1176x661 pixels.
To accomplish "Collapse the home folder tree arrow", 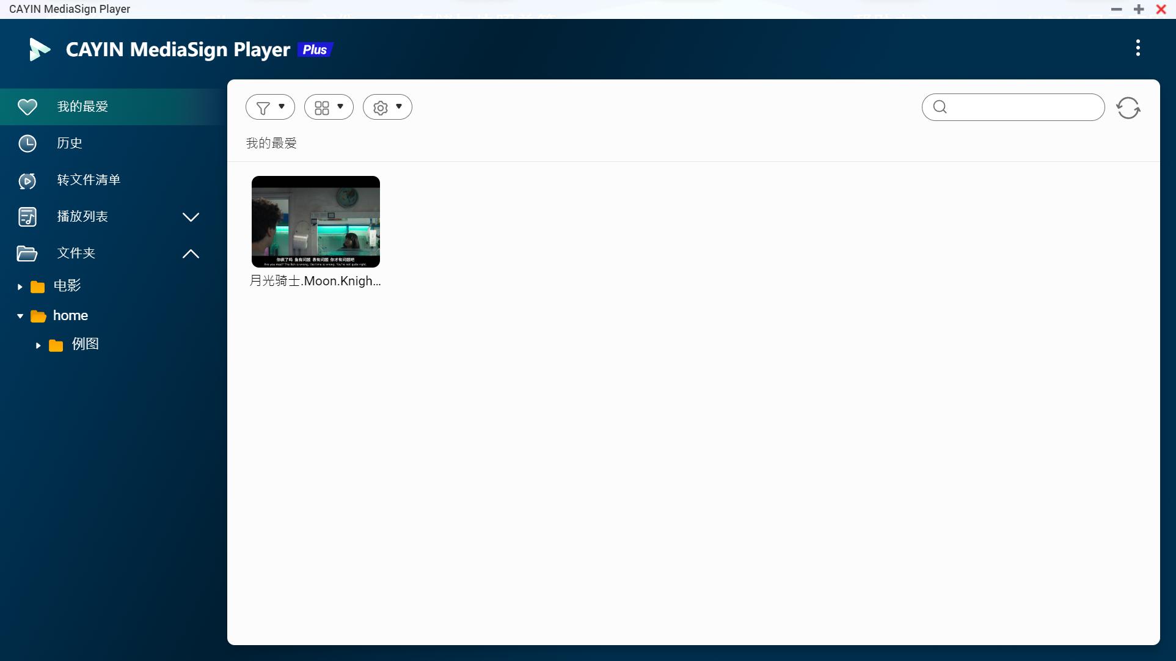I will click(x=20, y=316).
